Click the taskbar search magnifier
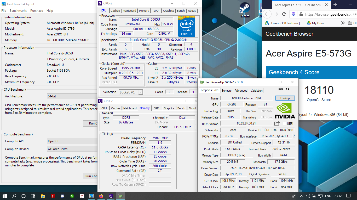 (14, 196)
